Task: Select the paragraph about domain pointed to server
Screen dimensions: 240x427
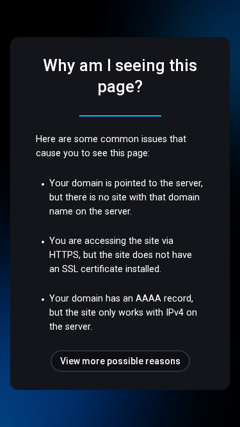Action: (126, 197)
